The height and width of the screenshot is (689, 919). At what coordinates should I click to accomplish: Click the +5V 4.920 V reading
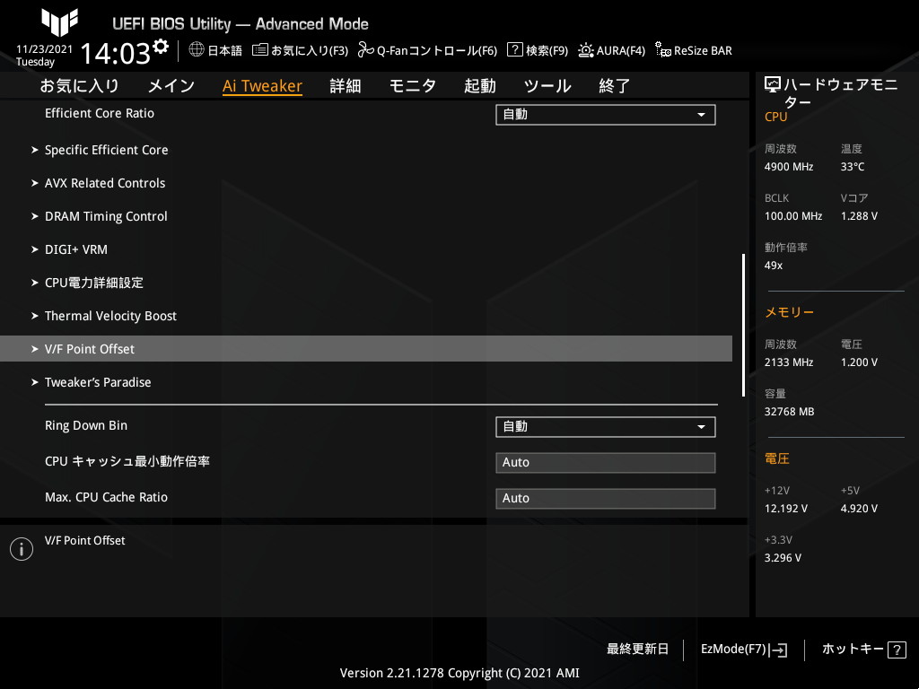click(x=859, y=509)
